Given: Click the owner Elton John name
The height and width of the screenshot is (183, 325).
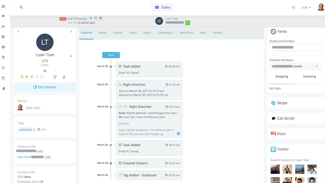Looking at the screenshot, I should coord(33,108).
